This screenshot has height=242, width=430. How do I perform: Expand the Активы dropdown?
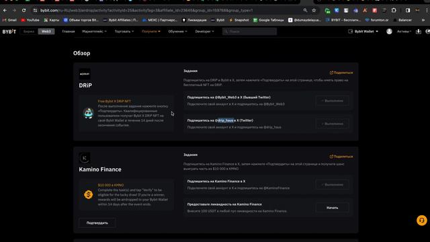click(x=404, y=32)
